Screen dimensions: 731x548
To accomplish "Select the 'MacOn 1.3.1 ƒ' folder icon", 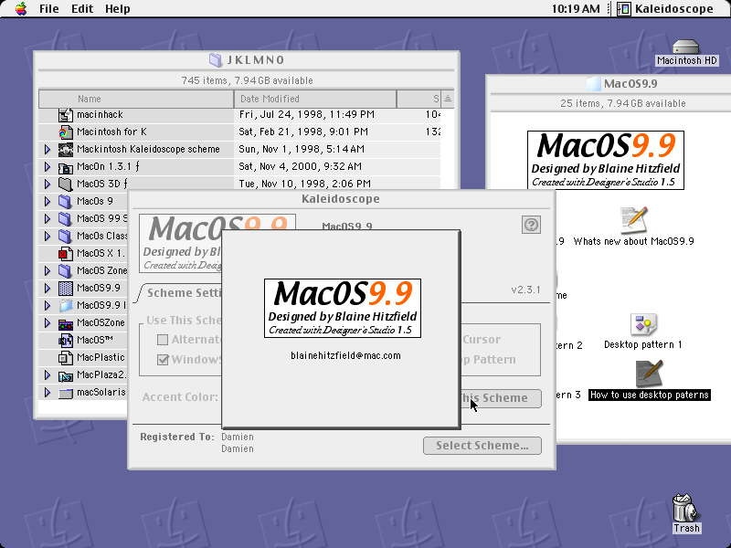I will pyautogui.click(x=66, y=167).
